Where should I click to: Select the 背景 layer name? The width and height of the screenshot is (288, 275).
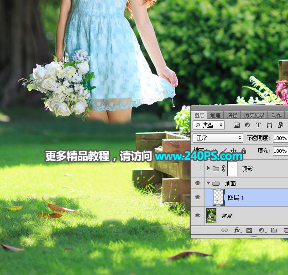[x=227, y=216]
